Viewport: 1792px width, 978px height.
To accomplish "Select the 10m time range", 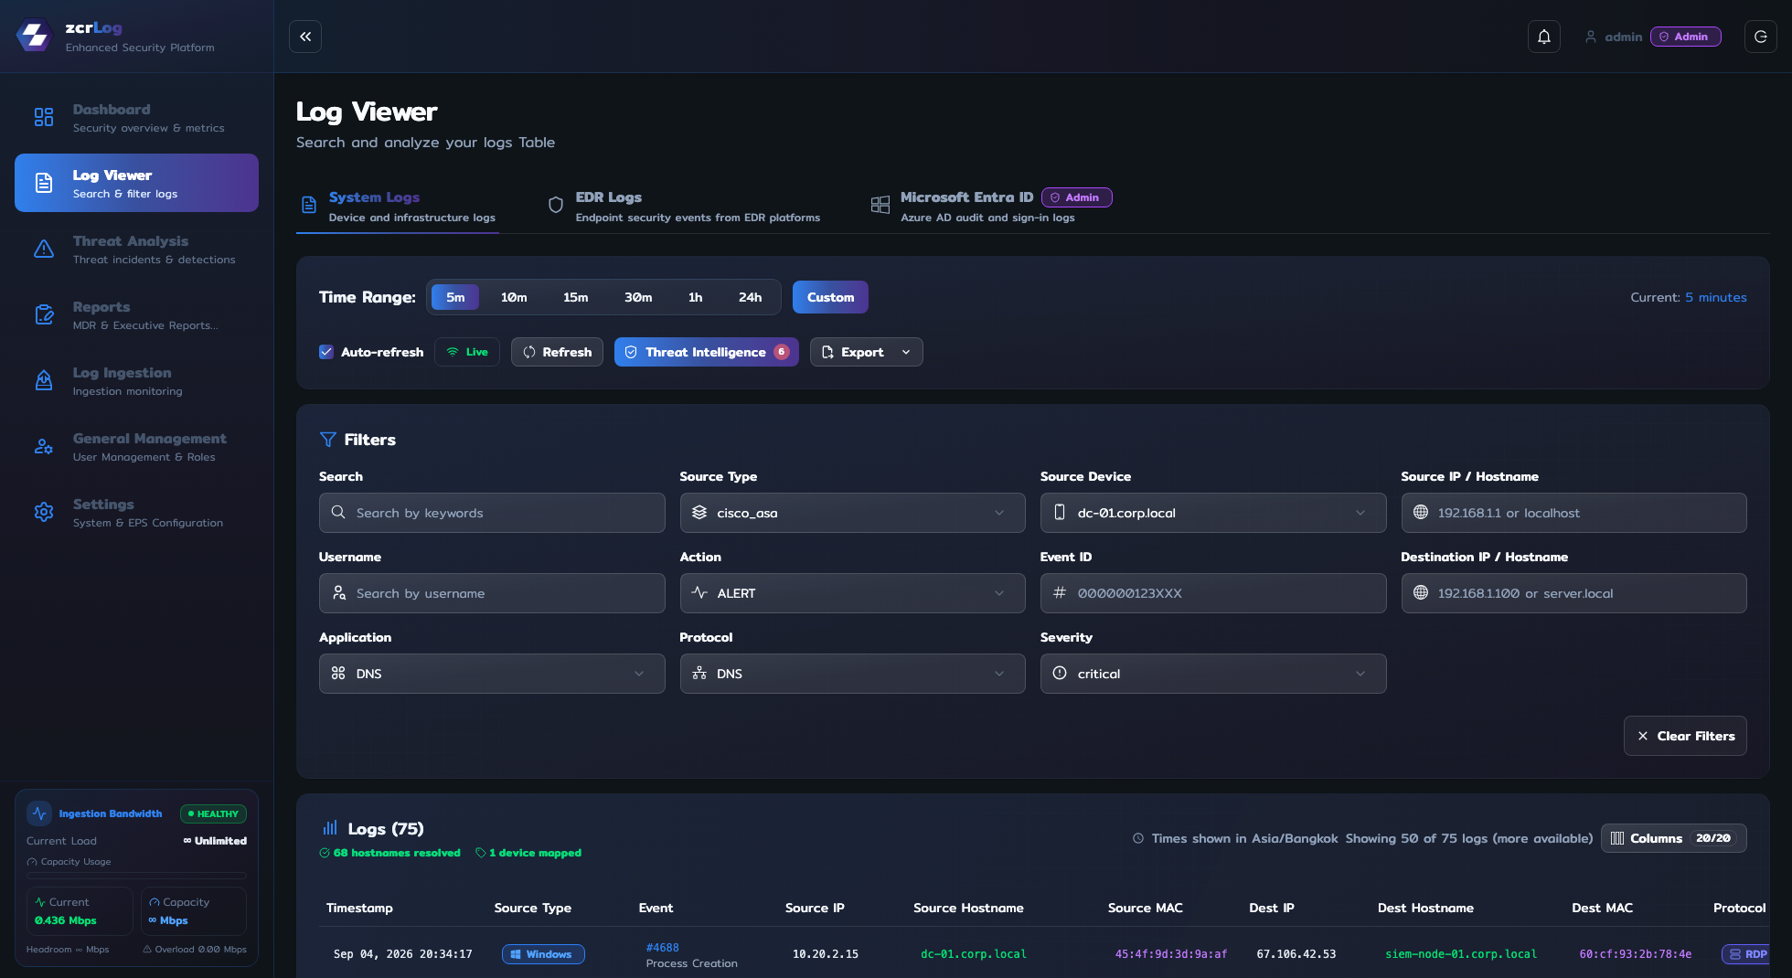I will click(514, 297).
